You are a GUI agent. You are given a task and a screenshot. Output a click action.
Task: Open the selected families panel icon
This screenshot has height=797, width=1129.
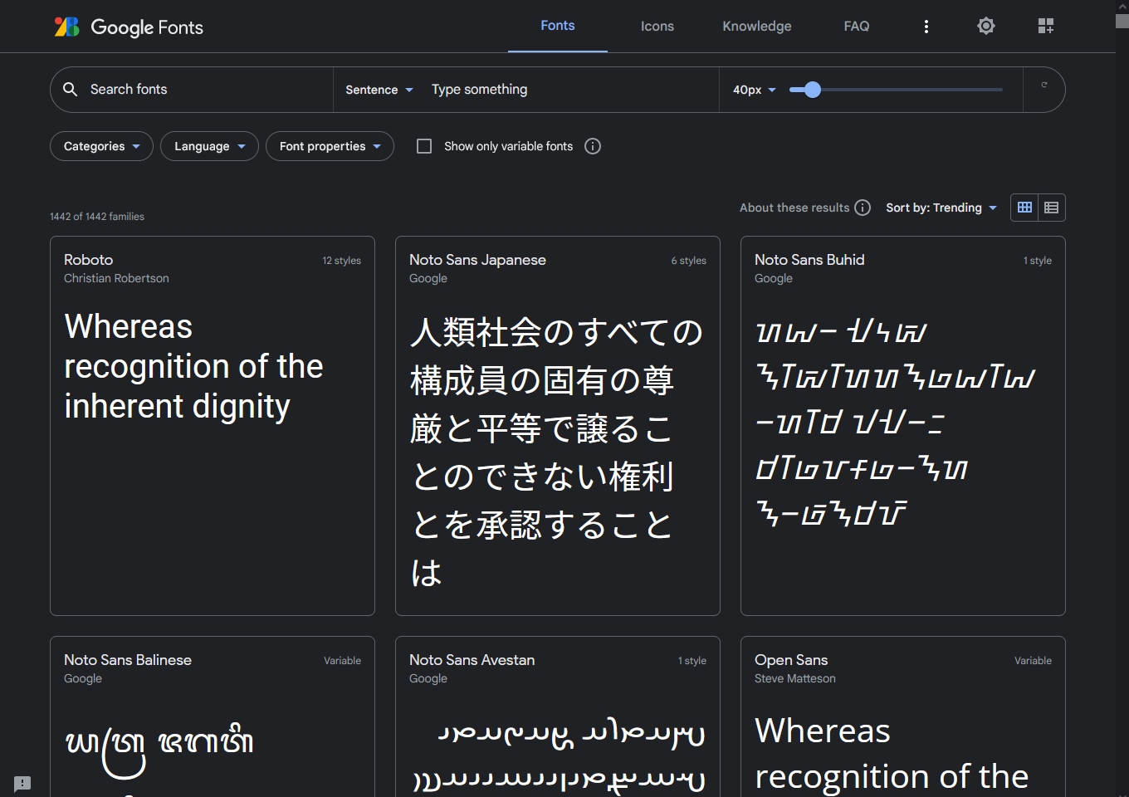tap(1046, 26)
